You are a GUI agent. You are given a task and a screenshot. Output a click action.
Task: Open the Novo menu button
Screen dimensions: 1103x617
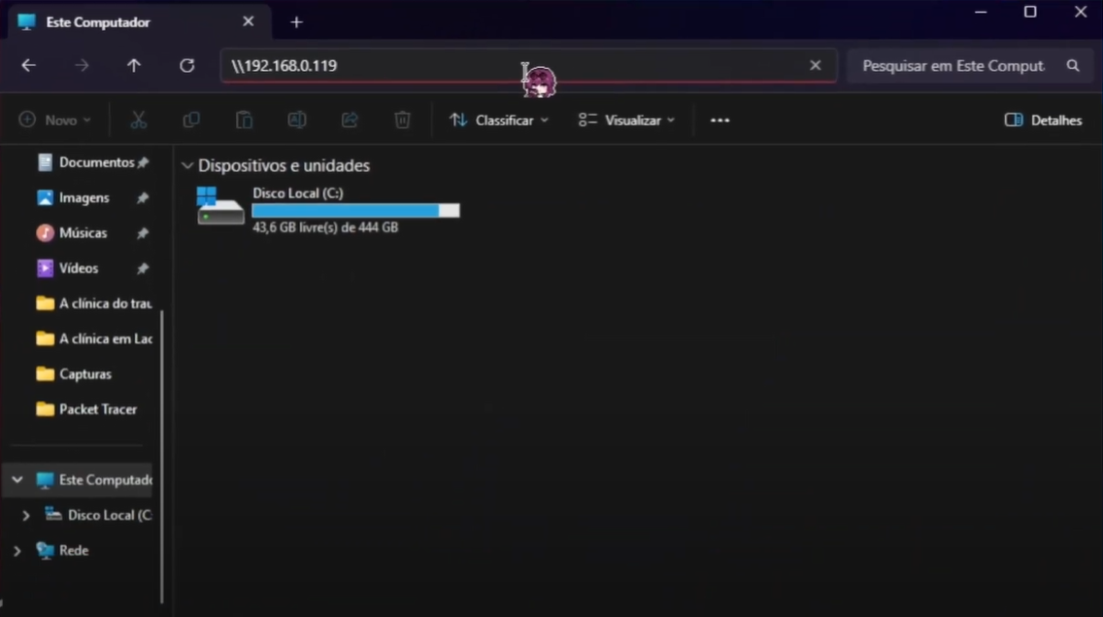(55, 120)
